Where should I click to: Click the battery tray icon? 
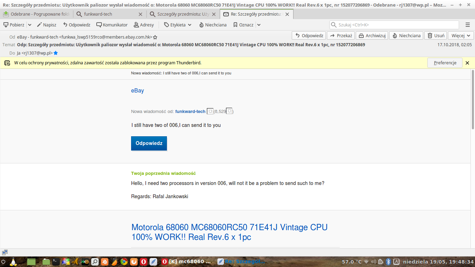coord(381,262)
